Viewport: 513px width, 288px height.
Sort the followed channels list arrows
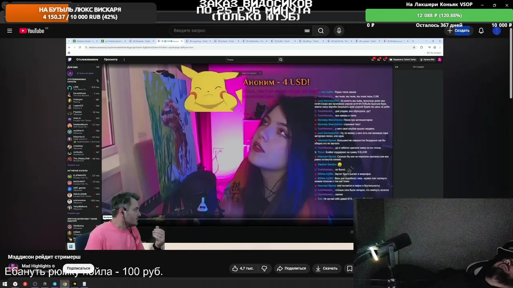pos(98,80)
